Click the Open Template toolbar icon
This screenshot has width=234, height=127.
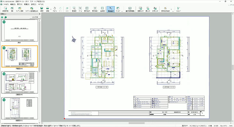coord(20,9)
